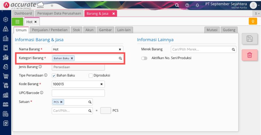Toggle the Bahan Baku checkbox

[x=54, y=76]
